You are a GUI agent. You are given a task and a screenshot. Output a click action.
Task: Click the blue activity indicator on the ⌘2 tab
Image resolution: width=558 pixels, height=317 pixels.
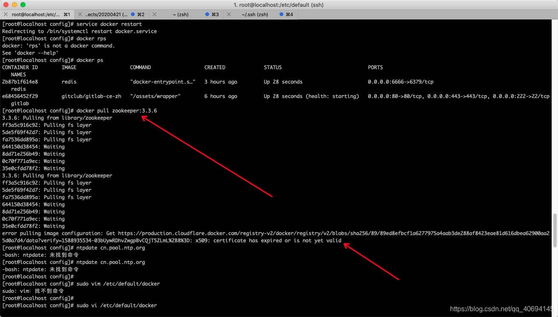pyautogui.click(x=133, y=14)
